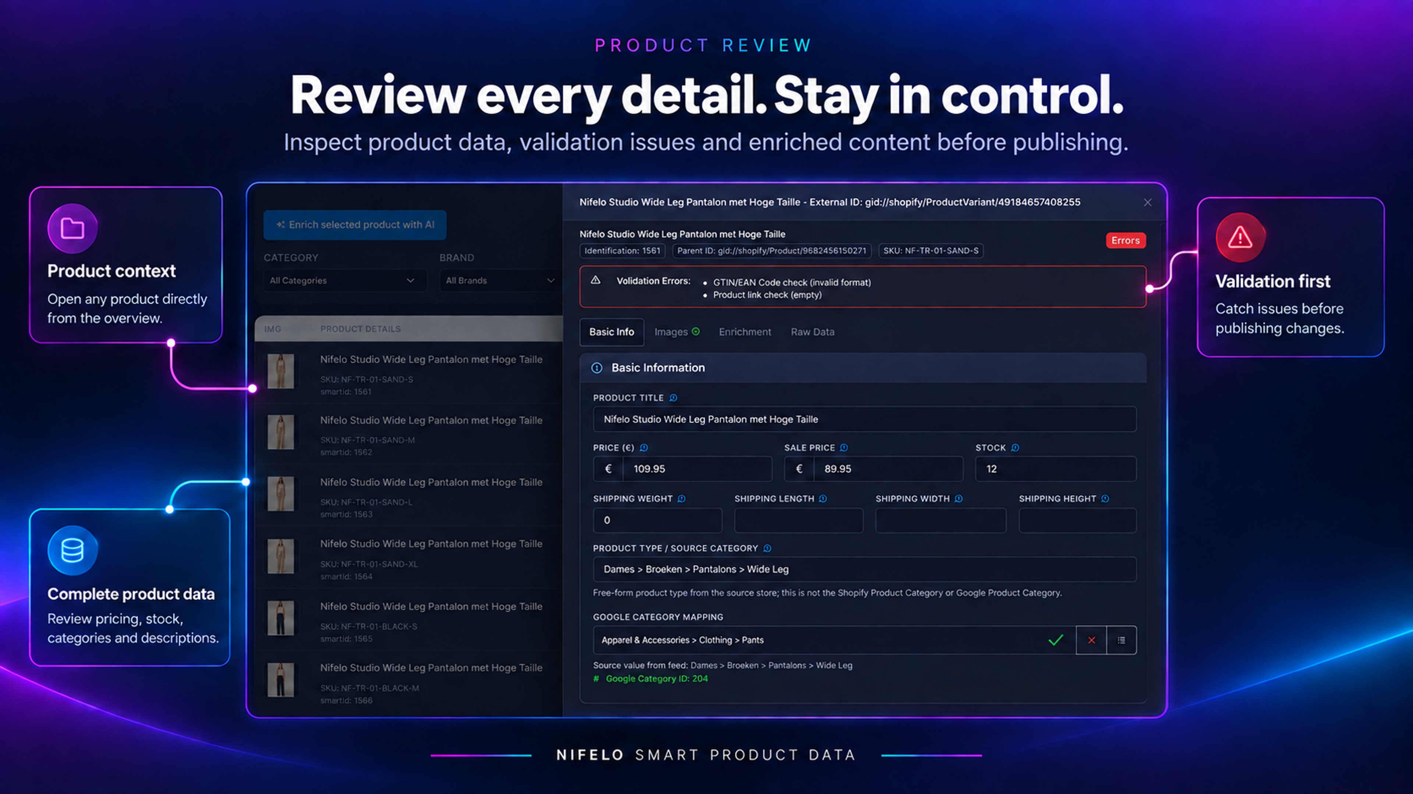The width and height of the screenshot is (1413, 794).
Task: Click the history icon next to SHIPPING LENGTH
Action: pos(824,499)
